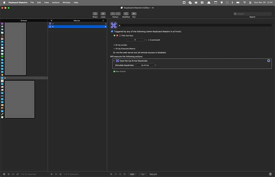Delete the selected macro group
The width and height of the screenshot is (275, 177).
point(13,174)
